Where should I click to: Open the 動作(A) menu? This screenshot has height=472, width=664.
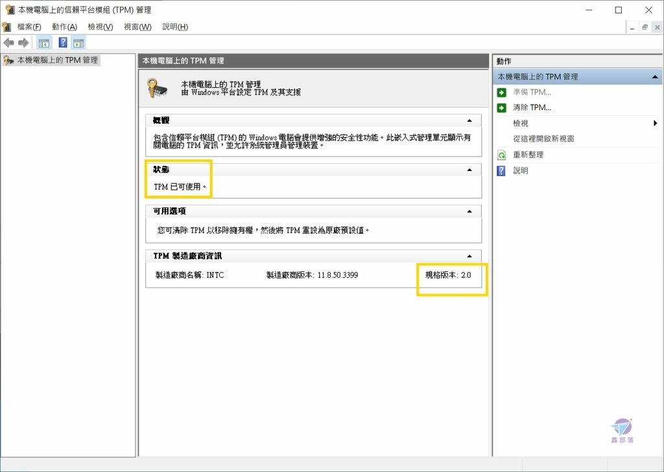tap(64, 27)
